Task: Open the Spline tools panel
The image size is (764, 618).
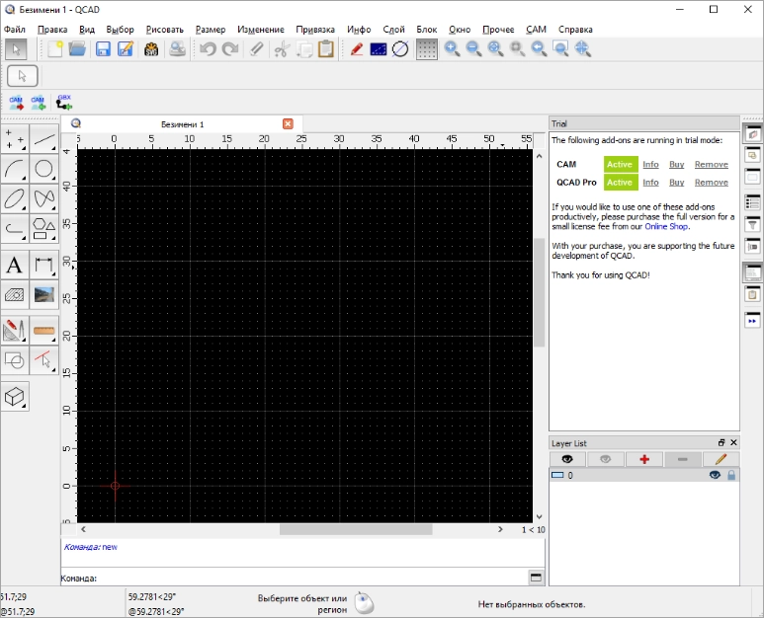Action: 44,198
